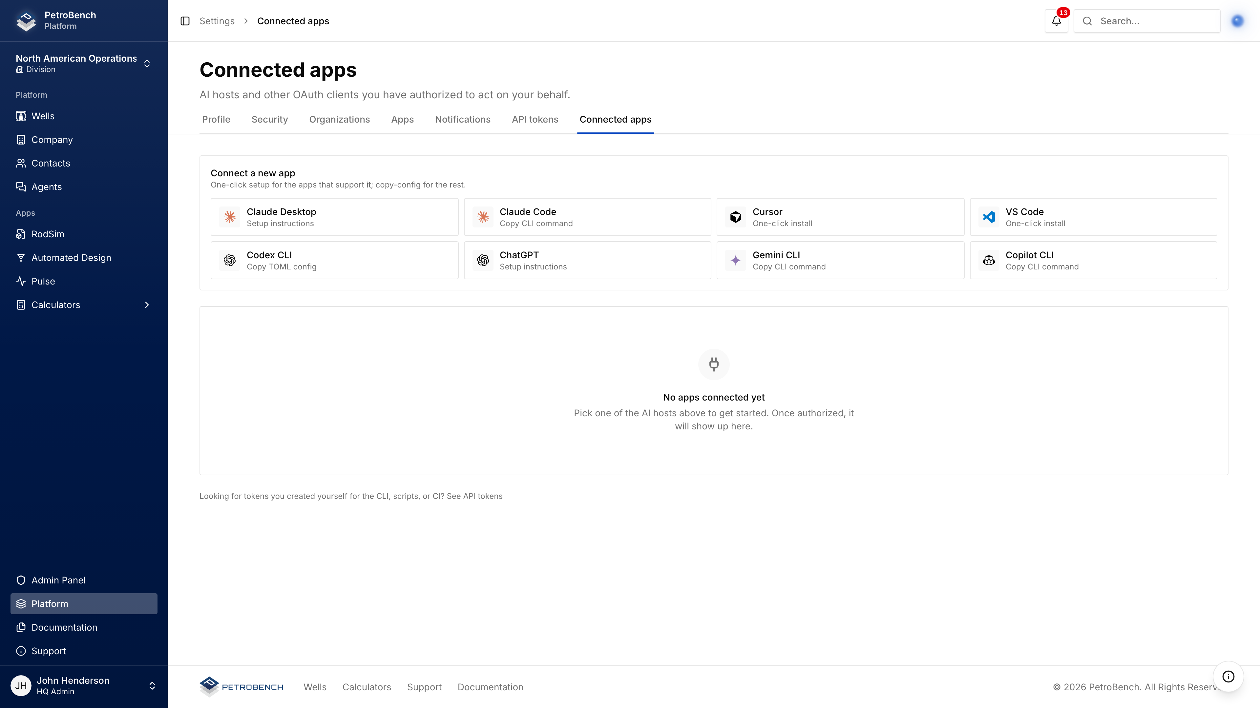Viewport: 1260px width, 708px height.
Task: Select Platform item in sidebar bottom
Action: [84, 604]
